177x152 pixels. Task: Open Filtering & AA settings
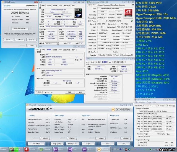(73, 144)
